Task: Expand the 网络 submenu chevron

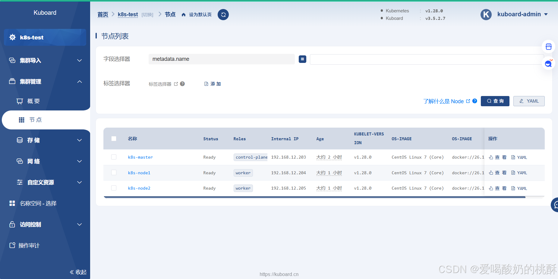Action: [x=80, y=161]
